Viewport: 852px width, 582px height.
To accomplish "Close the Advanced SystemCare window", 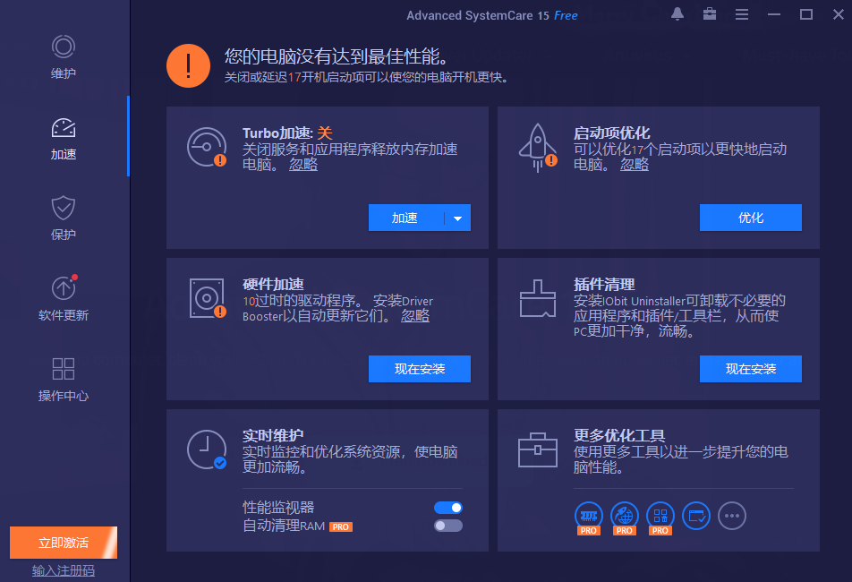I will coord(839,14).
